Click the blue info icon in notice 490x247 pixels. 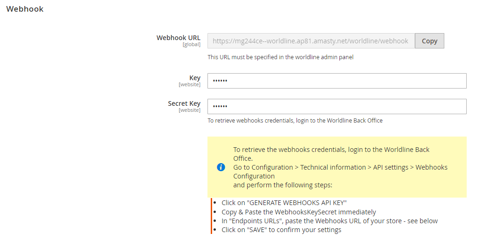point(221,167)
